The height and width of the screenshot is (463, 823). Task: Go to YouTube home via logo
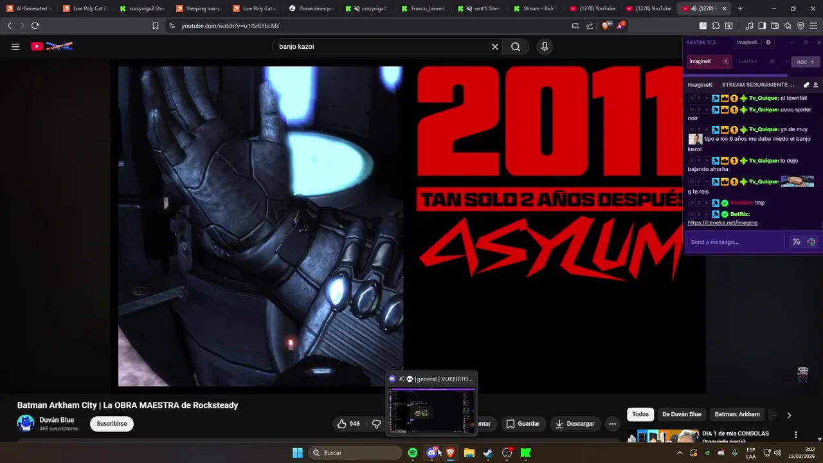[x=51, y=46]
